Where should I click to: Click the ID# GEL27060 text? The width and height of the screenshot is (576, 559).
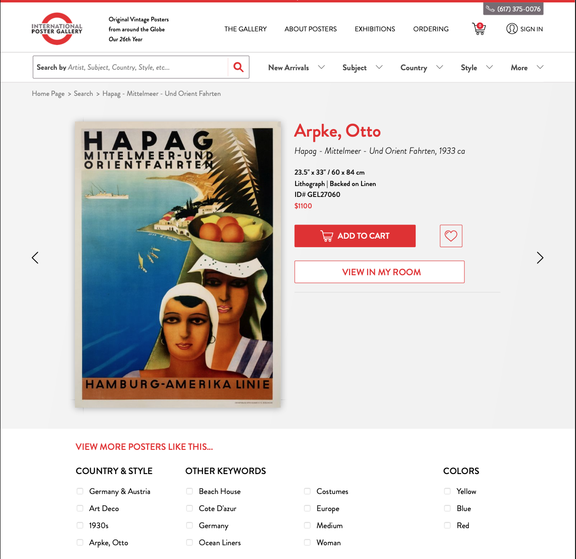click(317, 195)
